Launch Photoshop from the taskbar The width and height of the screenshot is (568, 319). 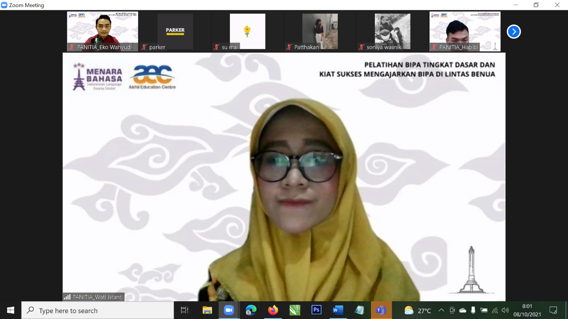pos(316,310)
